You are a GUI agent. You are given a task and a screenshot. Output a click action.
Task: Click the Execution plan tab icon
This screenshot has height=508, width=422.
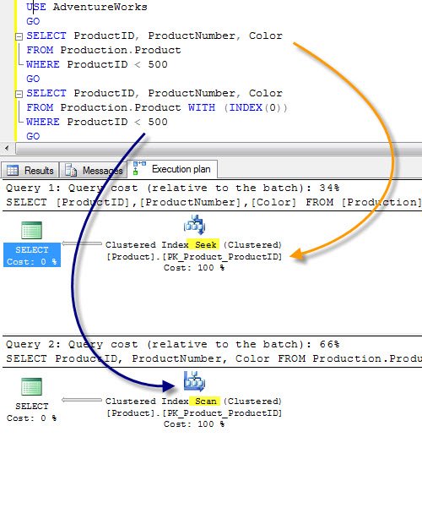139,168
